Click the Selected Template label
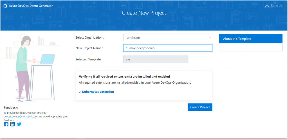The width and height of the screenshot is (288, 139). tap(89, 59)
